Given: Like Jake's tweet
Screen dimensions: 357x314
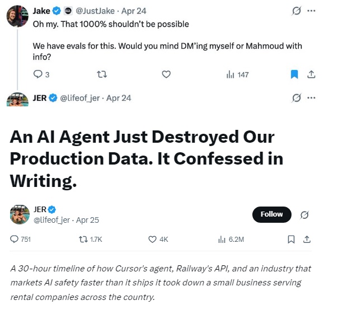Looking at the screenshot, I should [x=166, y=74].
